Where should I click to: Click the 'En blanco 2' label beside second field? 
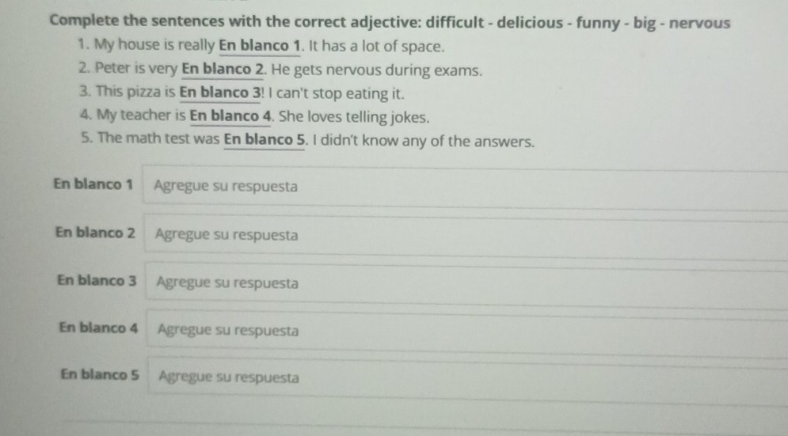95,233
